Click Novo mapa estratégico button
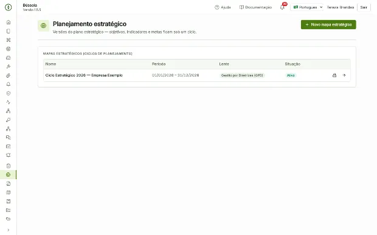 click(328, 24)
